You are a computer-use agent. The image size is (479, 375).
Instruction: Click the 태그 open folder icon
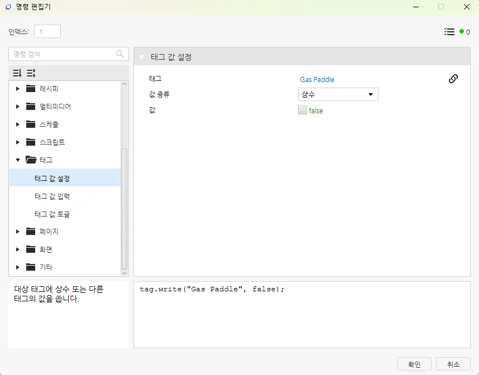pyautogui.click(x=31, y=160)
